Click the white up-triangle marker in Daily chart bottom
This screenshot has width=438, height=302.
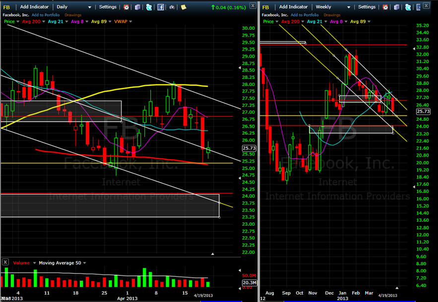click(x=213, y=254)
